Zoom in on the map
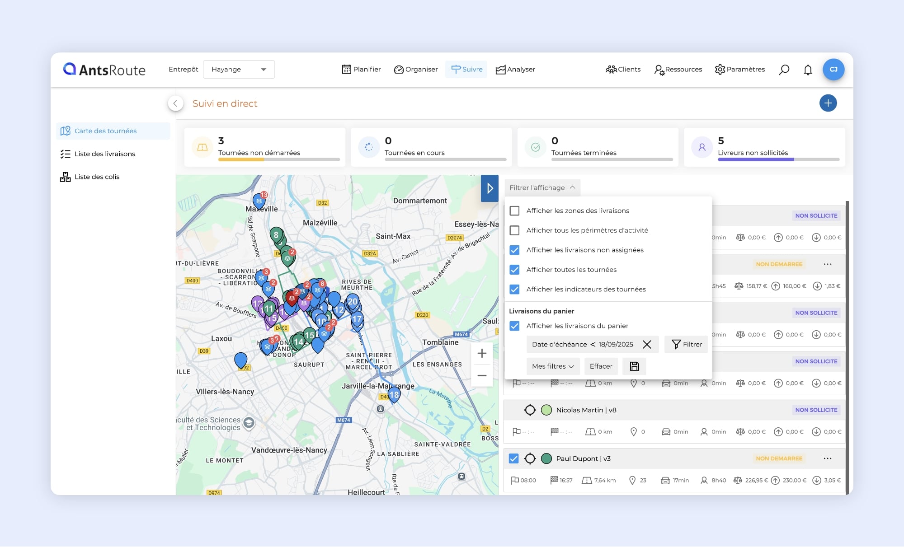Screen dimensions: 904x547 click(x=482, y=353)
